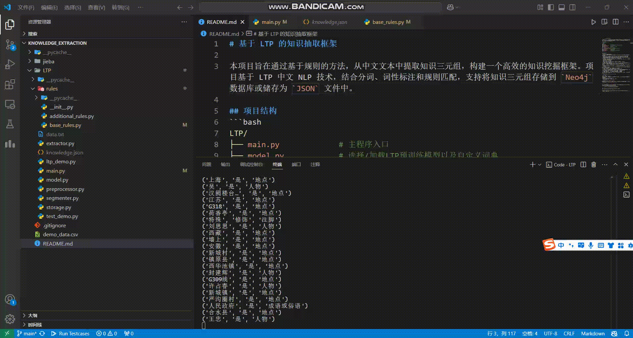Open the Extensions view
This screenshot has width=633, height=338.
point(10,84)
